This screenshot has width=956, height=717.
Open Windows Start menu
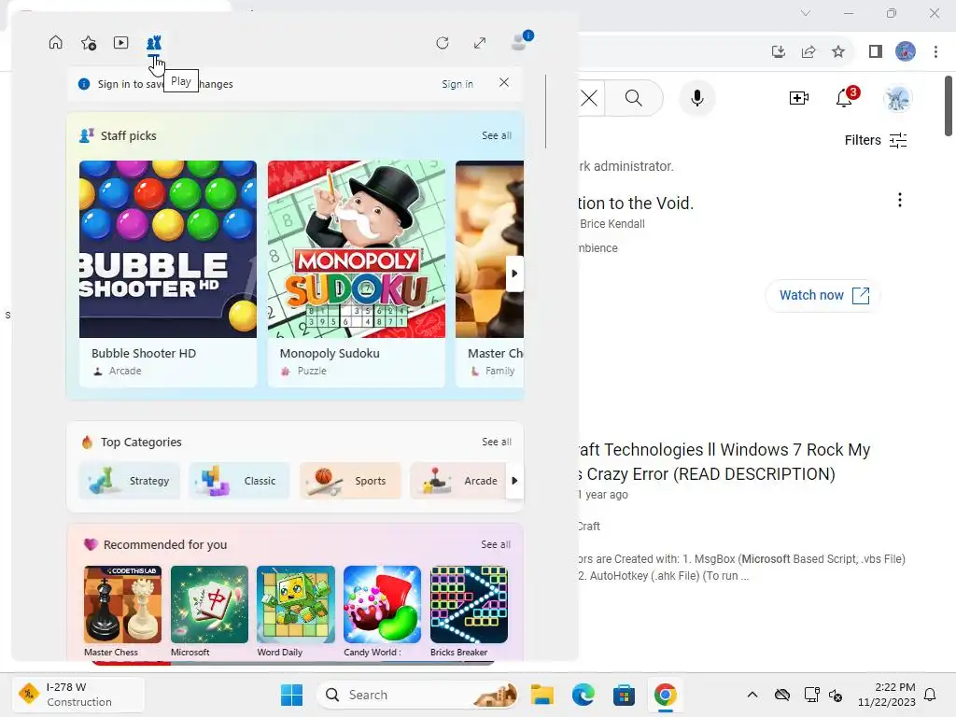(291, 695)
